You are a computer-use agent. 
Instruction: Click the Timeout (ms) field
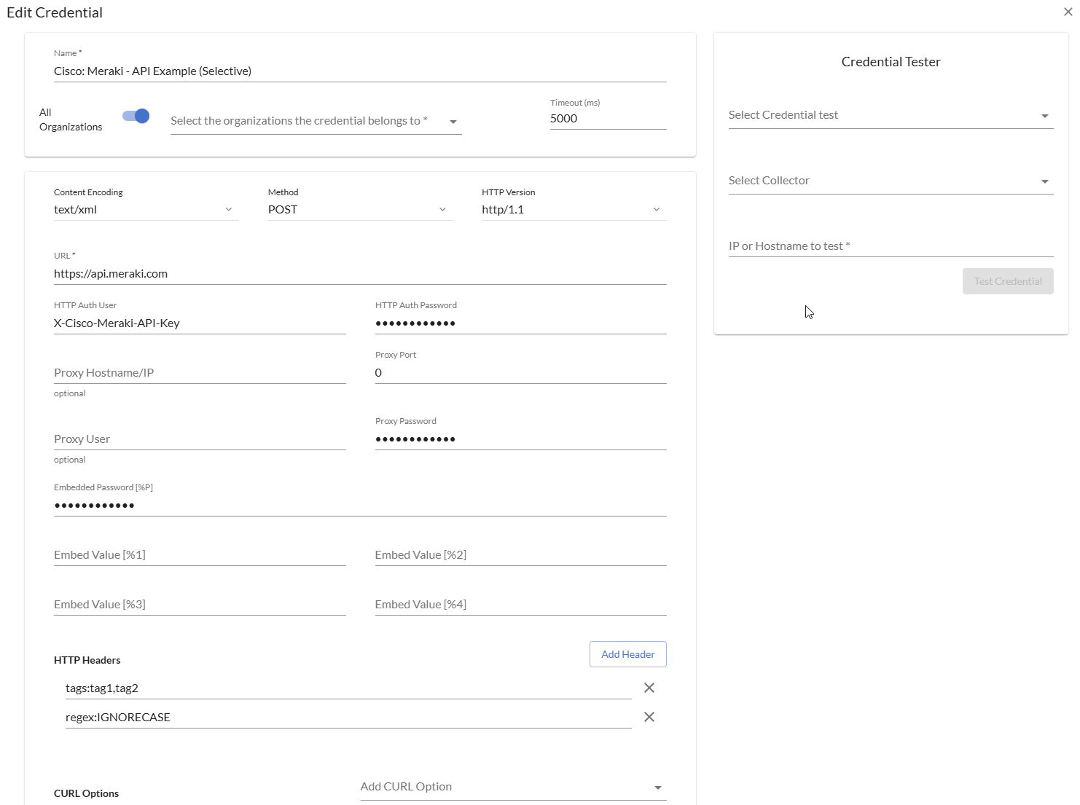click(607, 119)
